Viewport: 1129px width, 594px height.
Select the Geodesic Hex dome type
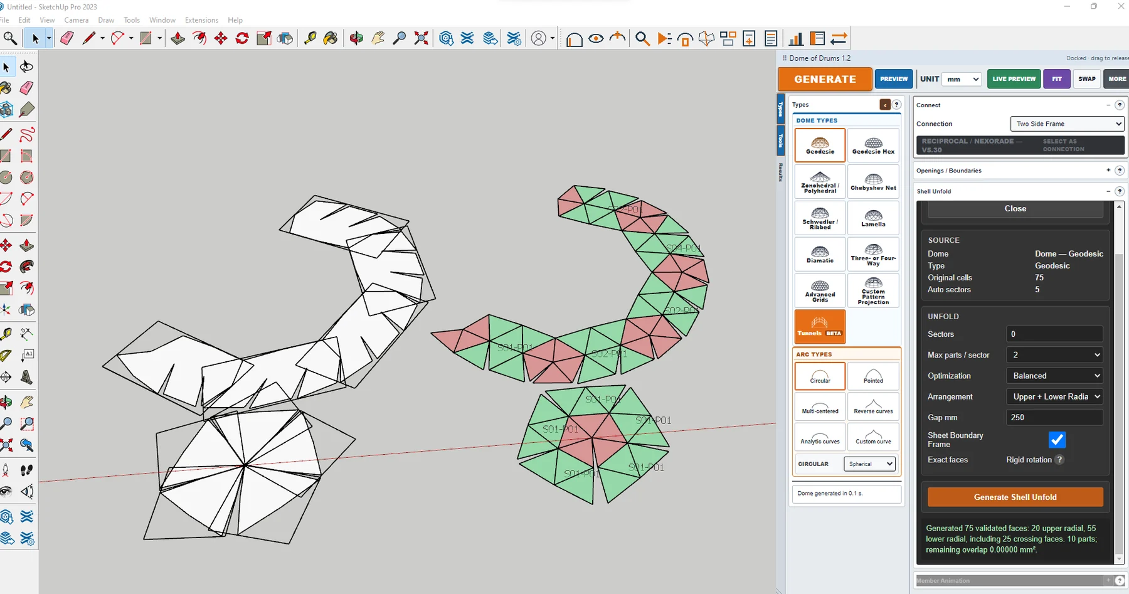click(873, 146)
